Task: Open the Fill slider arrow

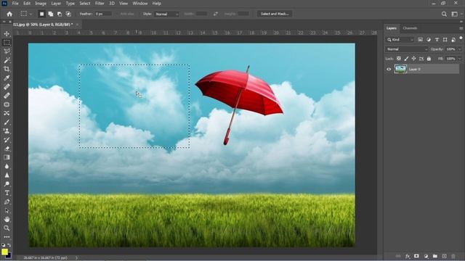Action: tap(460, 59)
